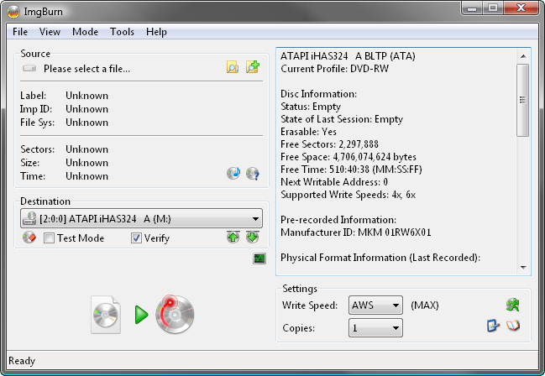The image size is (545, 376).
Task: Click the disc info scrollbar down arrow
Action: pyautogui.click(x=523, y=267)
